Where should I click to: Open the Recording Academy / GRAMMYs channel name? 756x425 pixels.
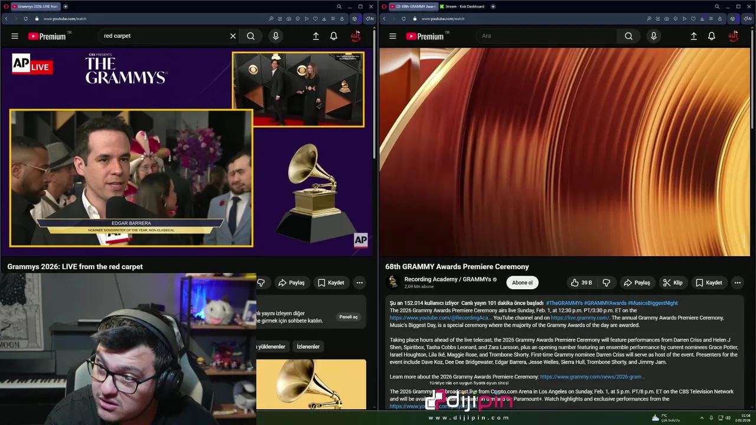pos(448,279)
